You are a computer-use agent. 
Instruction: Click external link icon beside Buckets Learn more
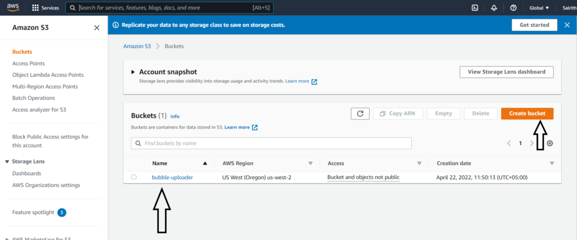pyautogui.click(x=255, y=128)
